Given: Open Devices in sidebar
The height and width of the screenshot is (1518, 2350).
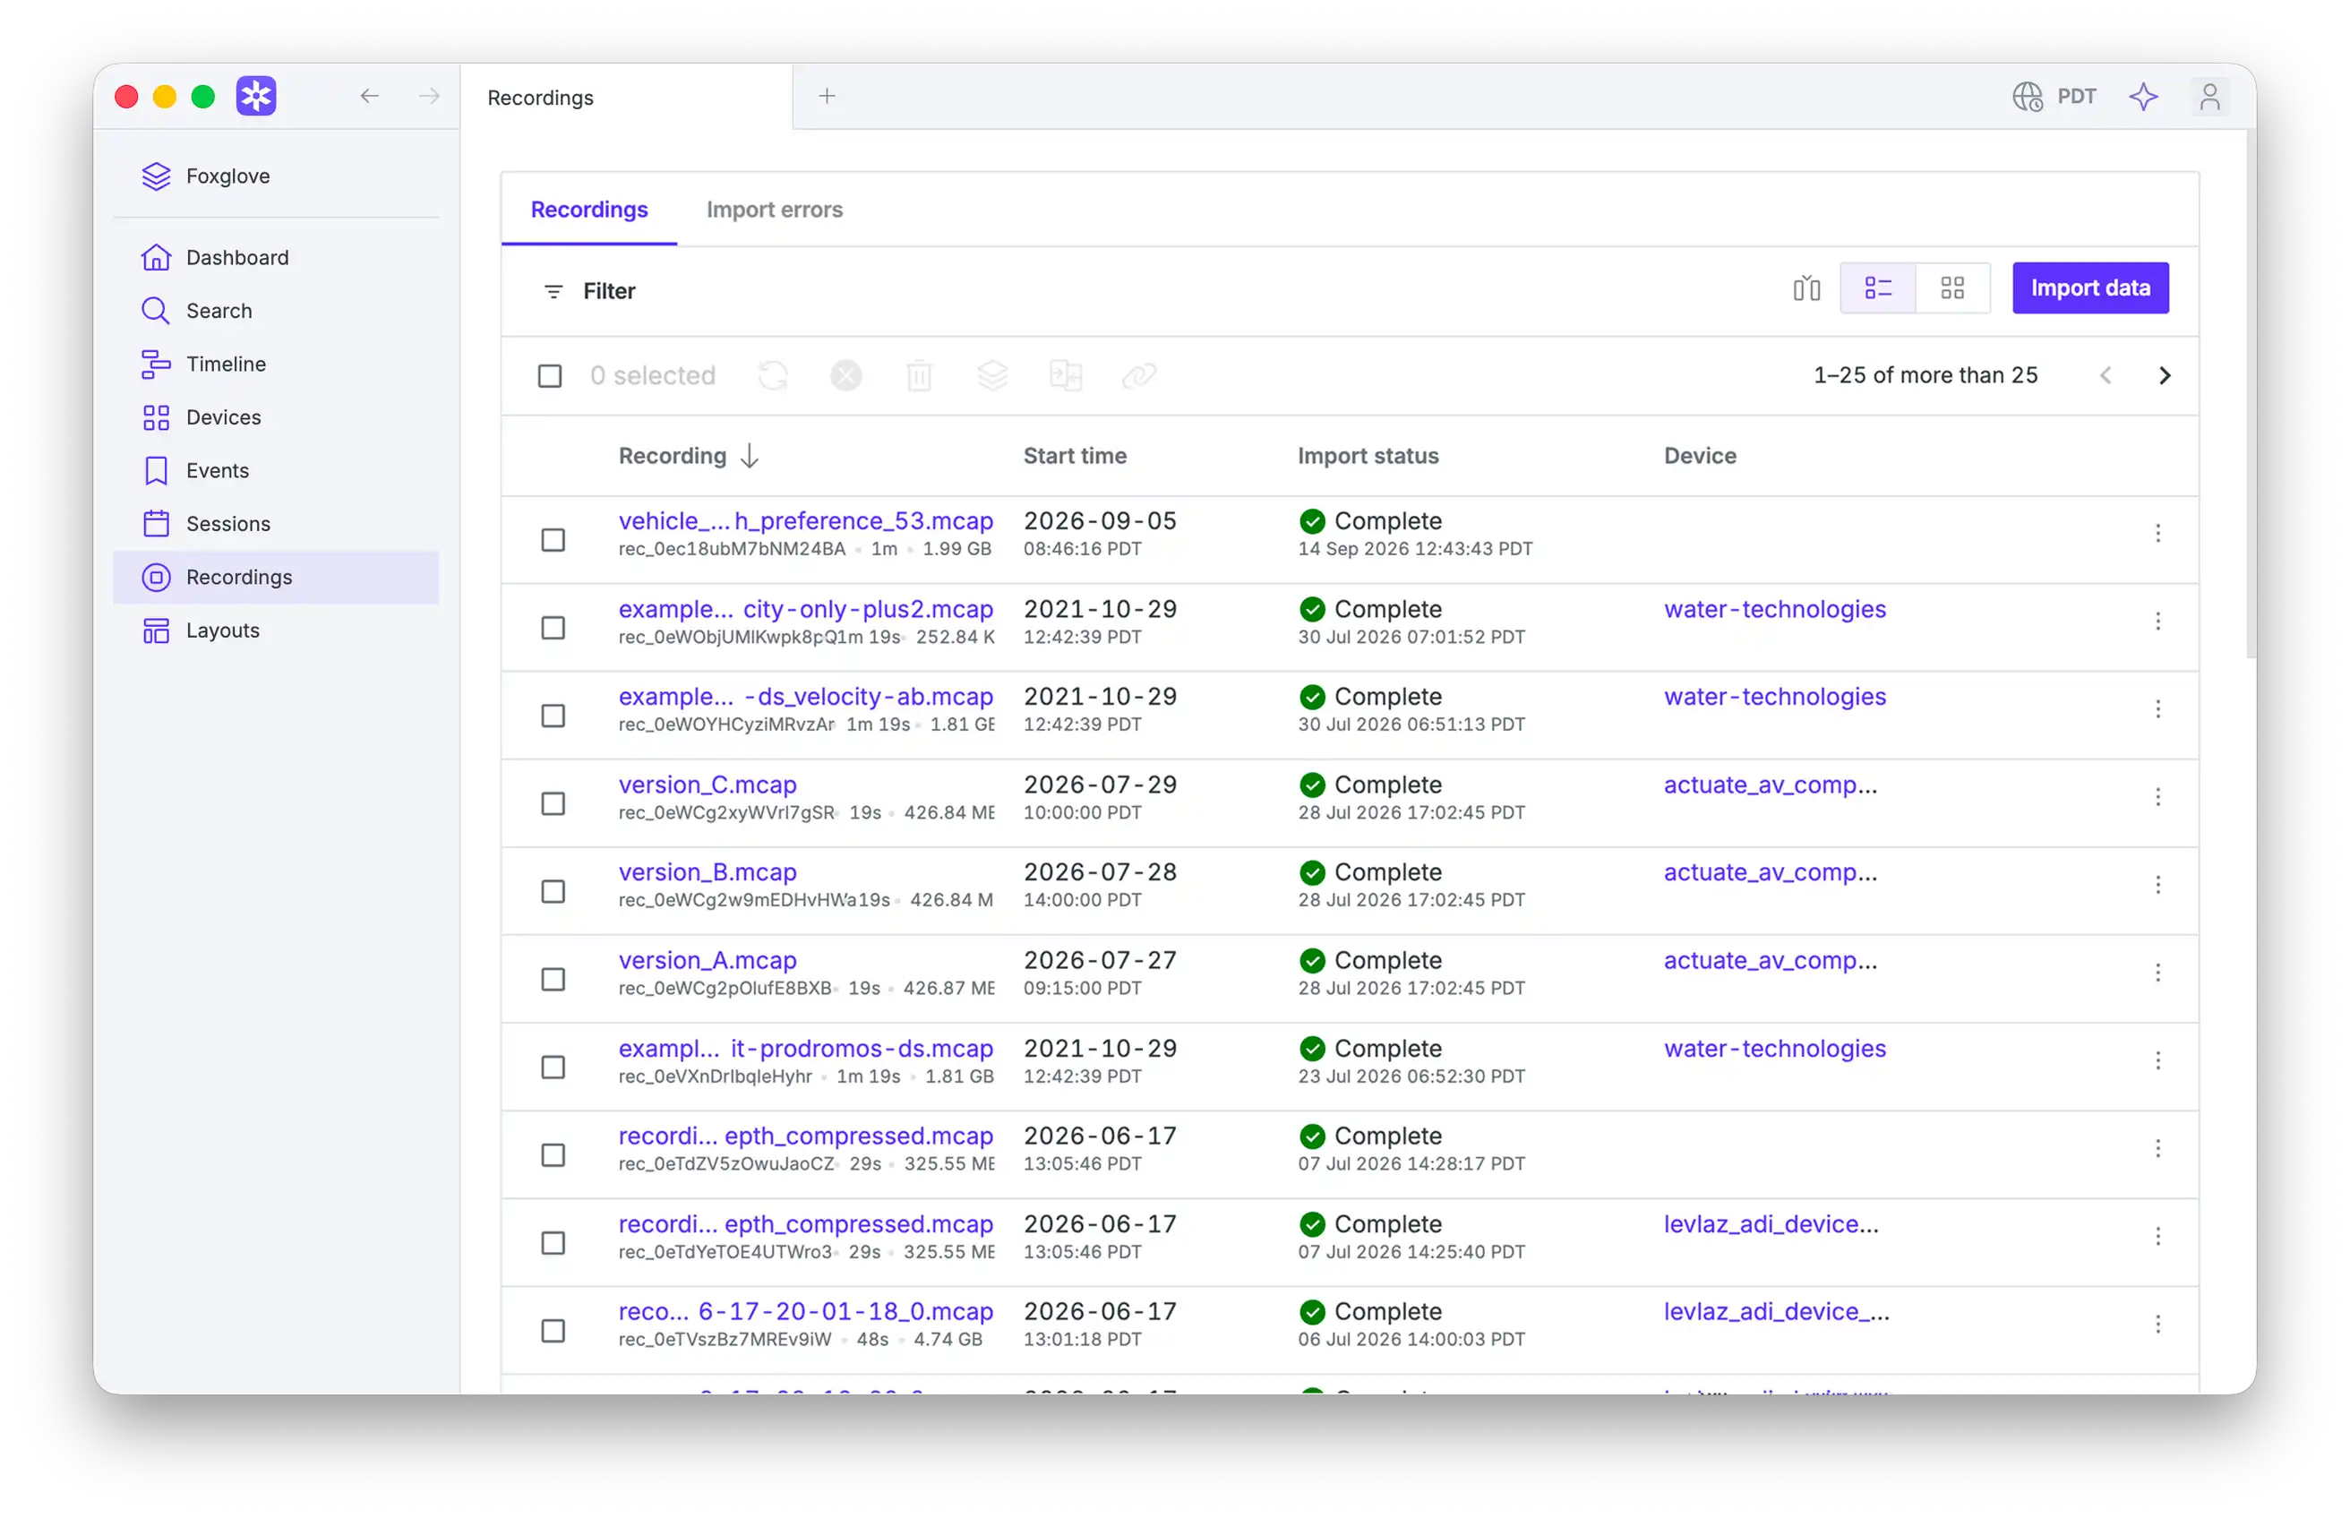Looking at the screenshot, I should coord(276,417).
